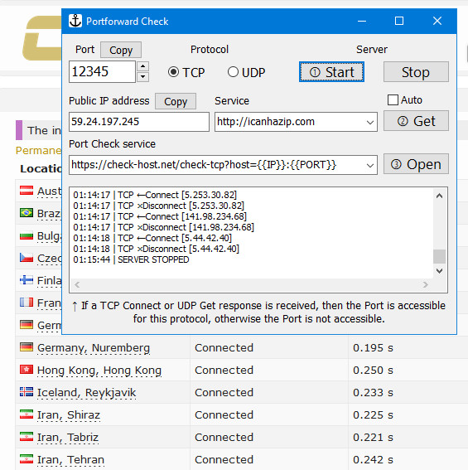The width and height of the screenshot is (468, 470).
Task: Open the Hong Kong, Hong Kong location link
Action: coord(99,371)
